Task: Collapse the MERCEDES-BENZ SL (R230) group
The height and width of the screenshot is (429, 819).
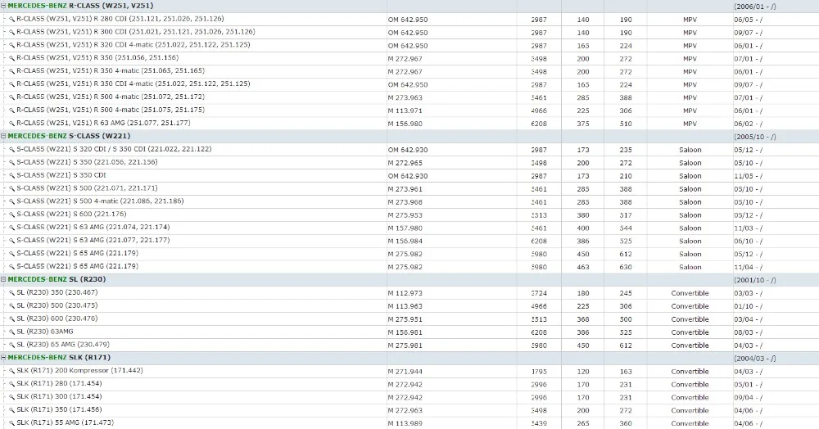Action: [x=3, y=280]
